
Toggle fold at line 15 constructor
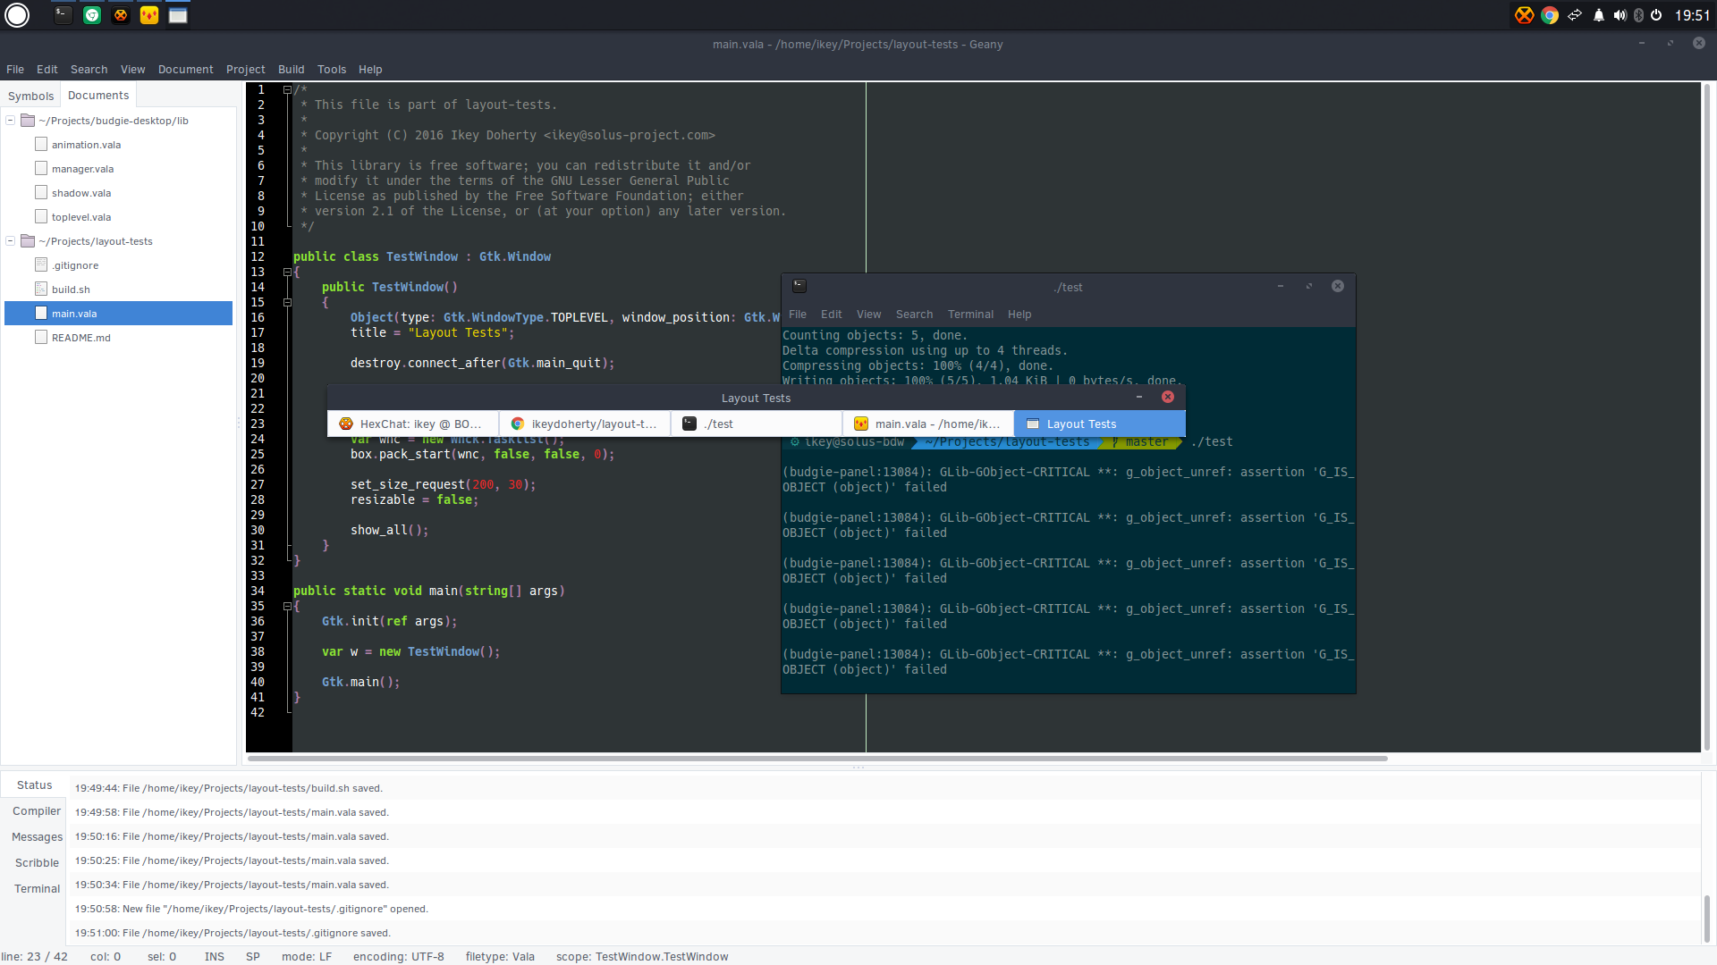[287, 302]
